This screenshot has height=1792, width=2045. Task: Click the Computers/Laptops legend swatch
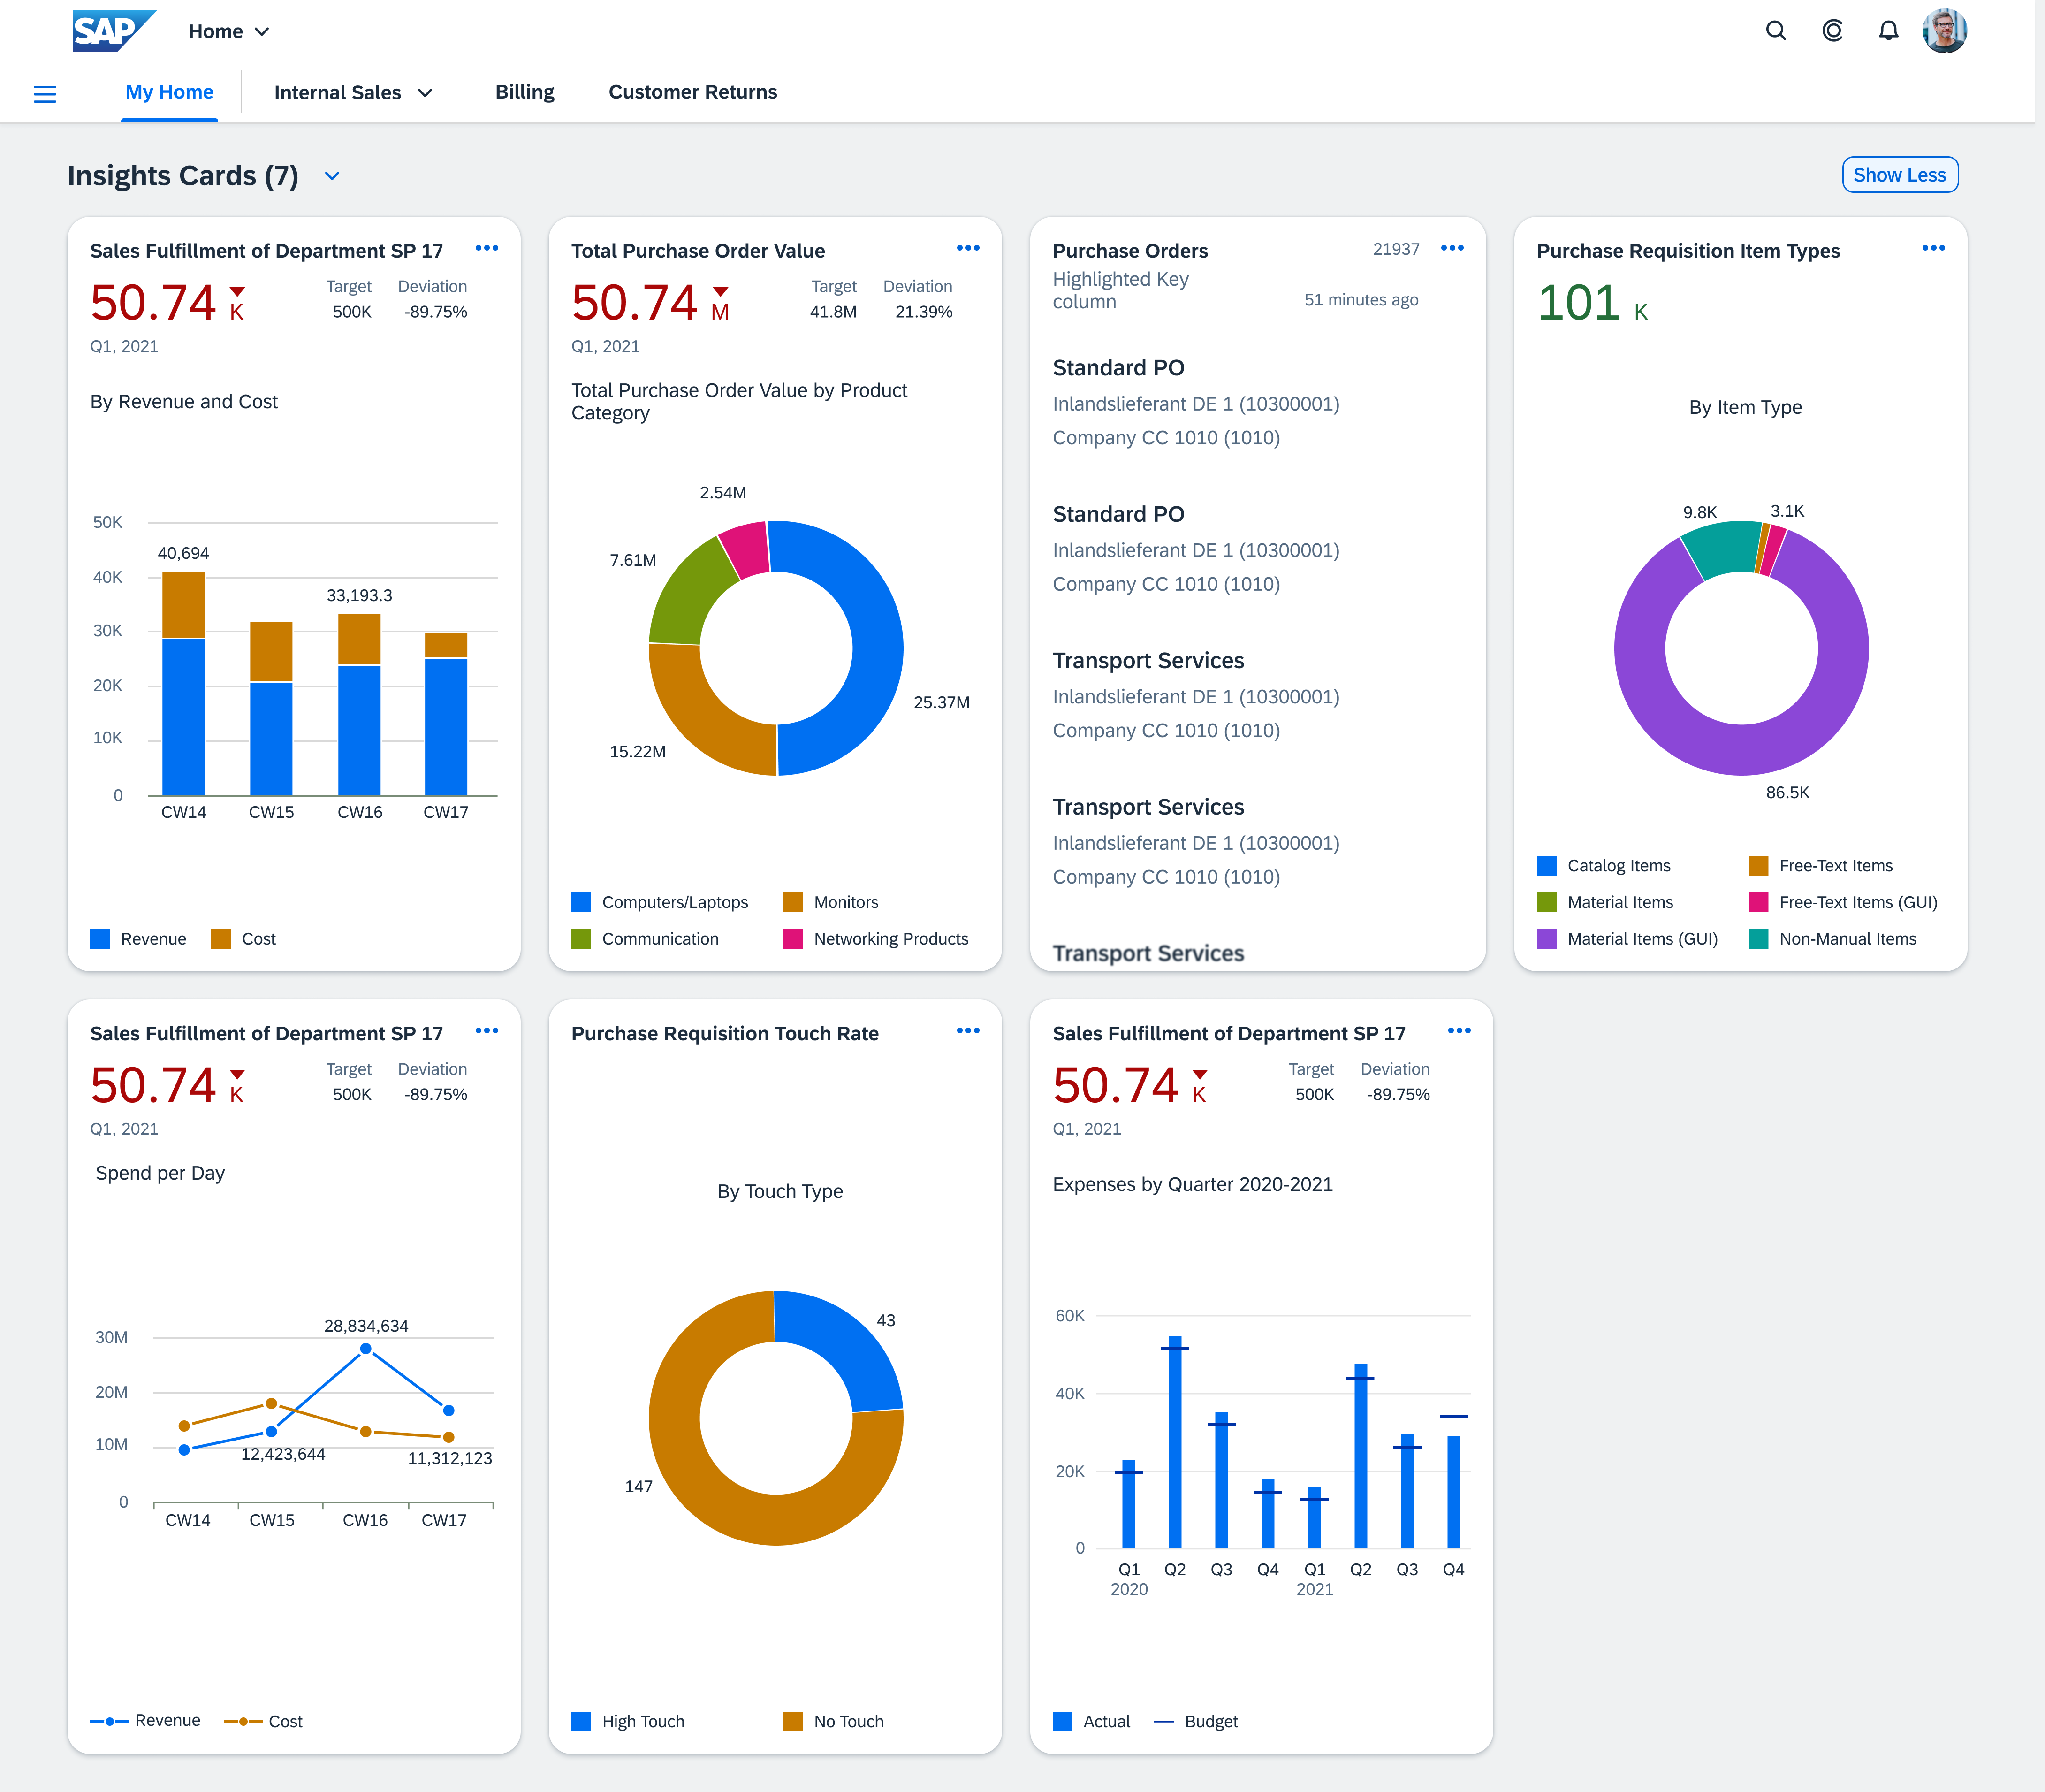tap(581, 902)
